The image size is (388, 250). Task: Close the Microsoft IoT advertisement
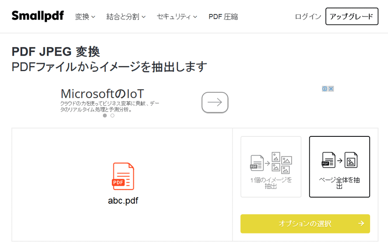(x=331, y=89)
